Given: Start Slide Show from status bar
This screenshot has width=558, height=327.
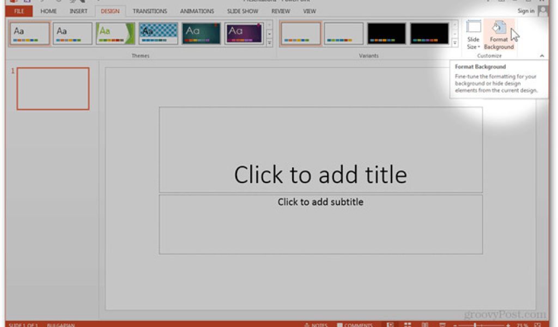Looking at the screenshot, I should click(442, 323).
